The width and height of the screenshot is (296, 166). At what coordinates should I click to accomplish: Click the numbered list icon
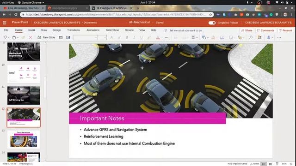[x=185, y=37]
